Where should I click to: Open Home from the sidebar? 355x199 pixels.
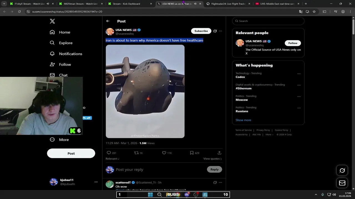[60, 32]
